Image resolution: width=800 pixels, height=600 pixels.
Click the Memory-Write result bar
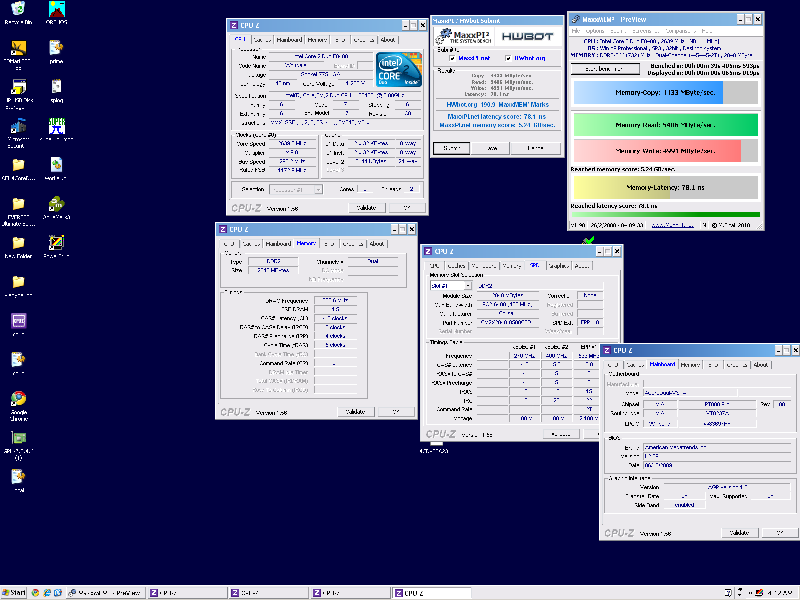666,151
